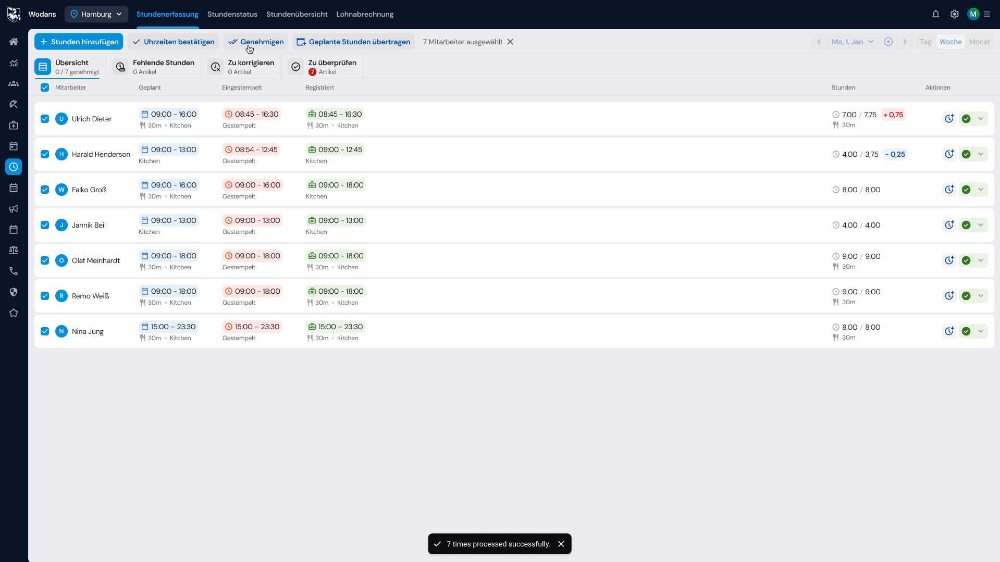Open the Lohnabrechnung tab
This screenshot has height=562, width=1000.
[365, 14]
